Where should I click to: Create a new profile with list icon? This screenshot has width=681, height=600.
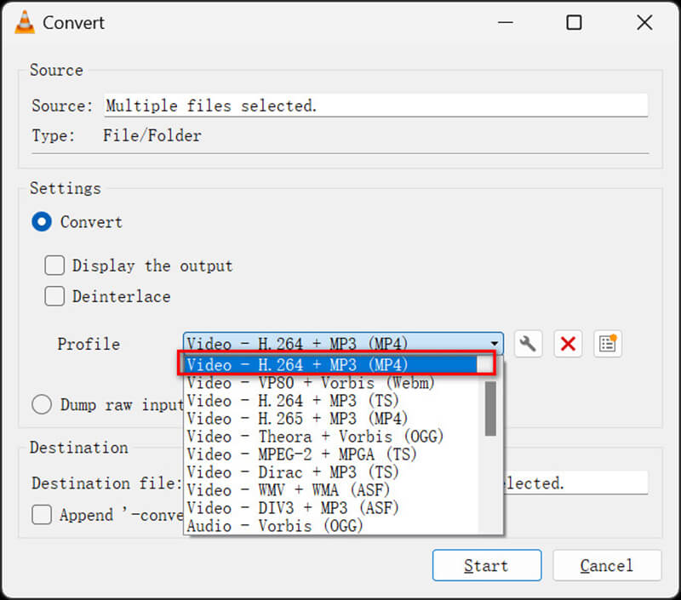[608, 345]
